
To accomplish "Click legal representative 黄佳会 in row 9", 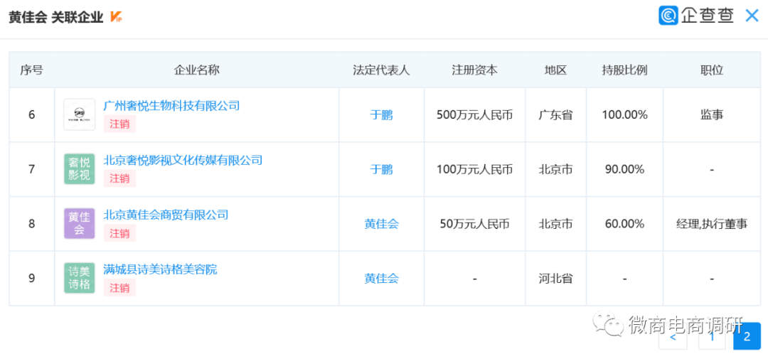I will tap(381, 279).
